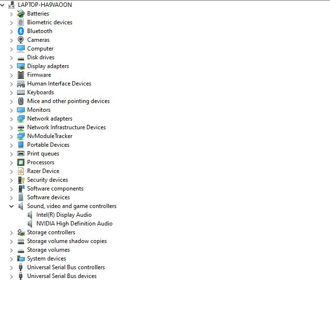Expand the Bluetooth category
The image size is (330, 330).
click(x=11, y=32)
